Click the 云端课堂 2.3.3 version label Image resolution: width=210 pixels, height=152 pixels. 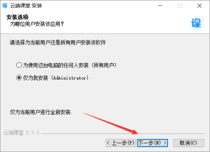pos(21,133)
